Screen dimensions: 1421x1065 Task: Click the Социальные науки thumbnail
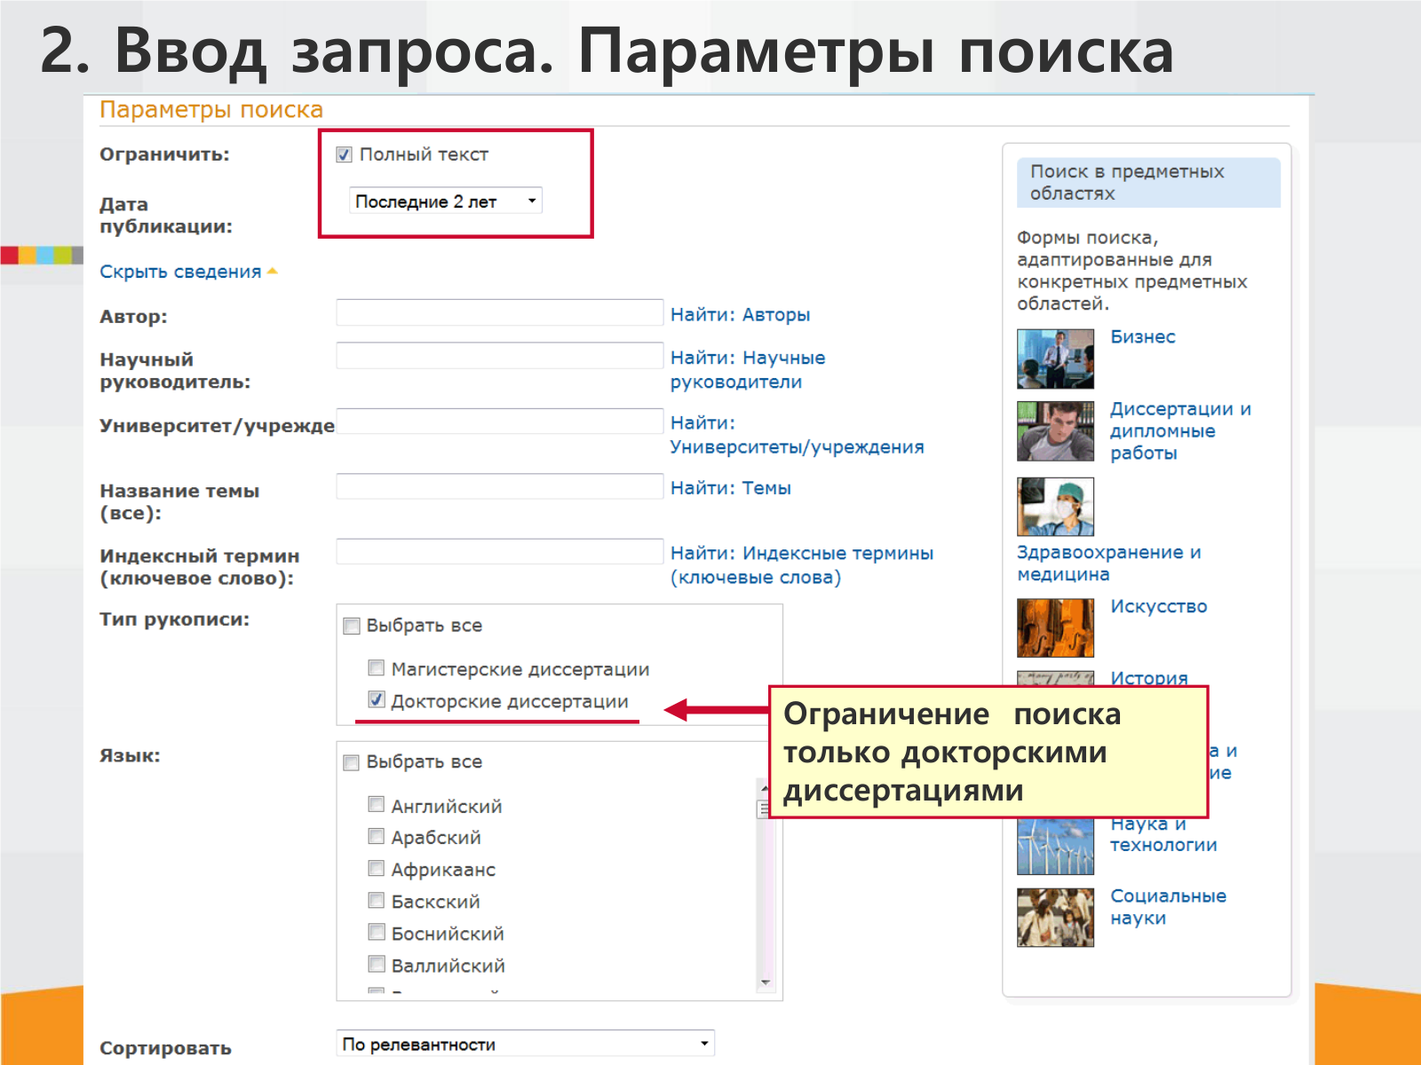pos(1055,918)
